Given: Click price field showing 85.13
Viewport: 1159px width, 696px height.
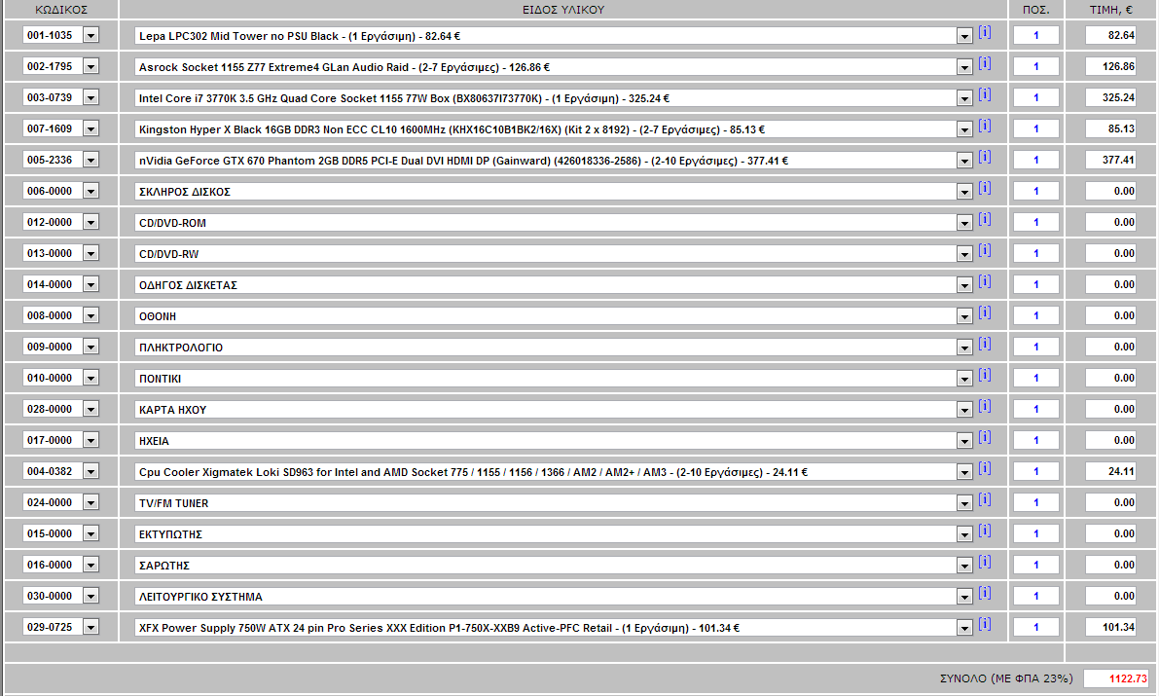Looking at the screenshot, I should point(1110,128).
